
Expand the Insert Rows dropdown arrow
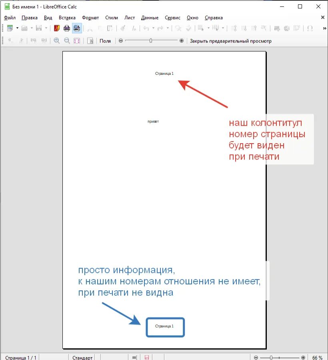tap(208, 28)
